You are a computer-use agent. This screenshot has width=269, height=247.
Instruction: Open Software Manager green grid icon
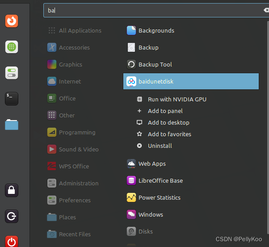click(12, 47)
